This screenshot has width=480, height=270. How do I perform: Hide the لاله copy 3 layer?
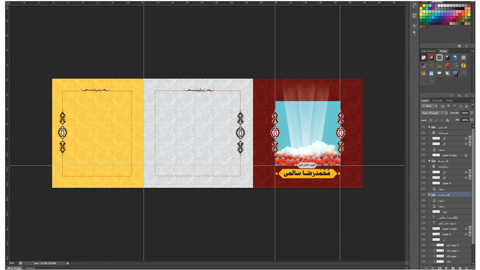[x=423, y=245]
